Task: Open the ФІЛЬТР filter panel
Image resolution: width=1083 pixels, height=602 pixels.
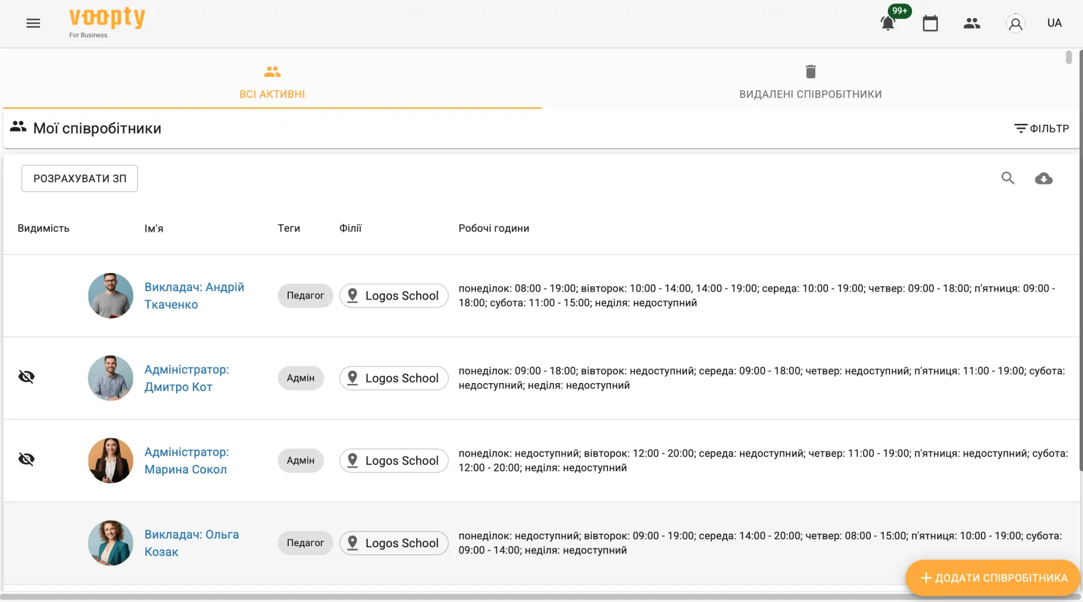Action: pos(1041,129)
